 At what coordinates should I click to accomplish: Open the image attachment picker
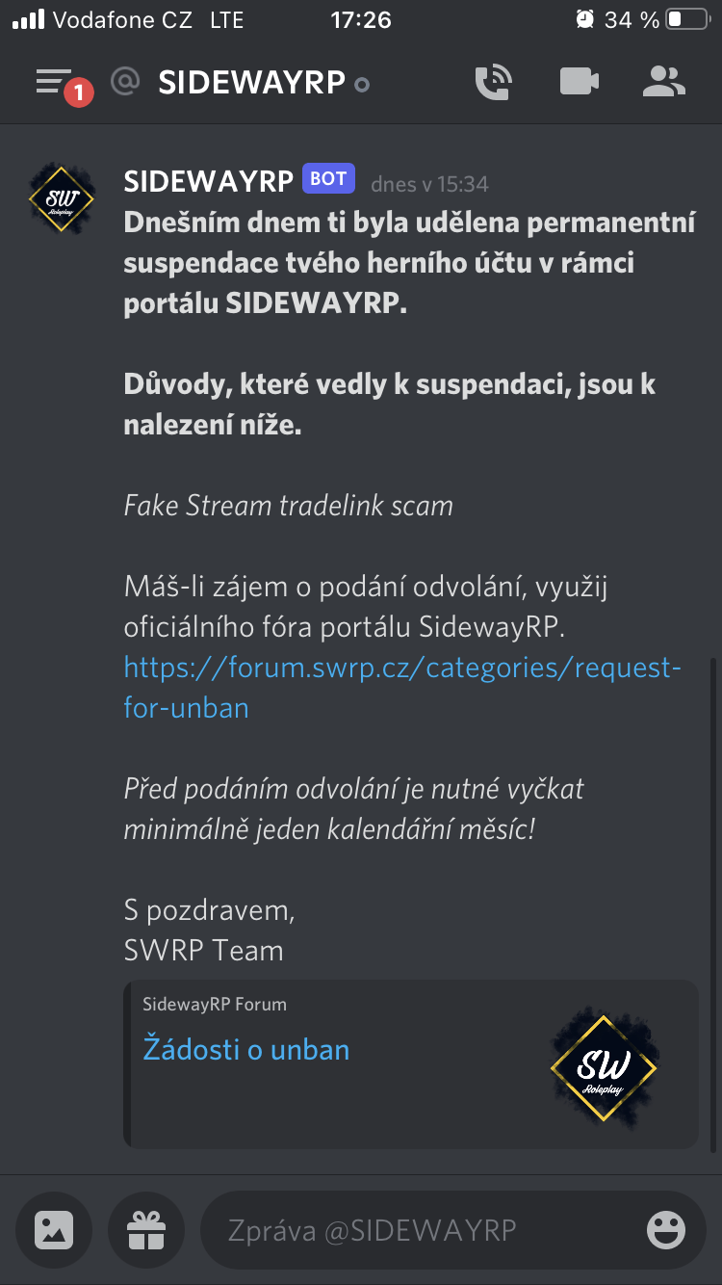[x=54, y=1230]
